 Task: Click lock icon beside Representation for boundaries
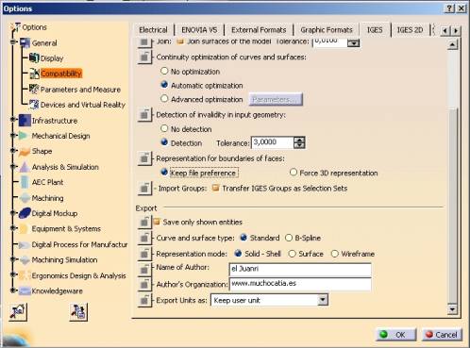point(144,158)
